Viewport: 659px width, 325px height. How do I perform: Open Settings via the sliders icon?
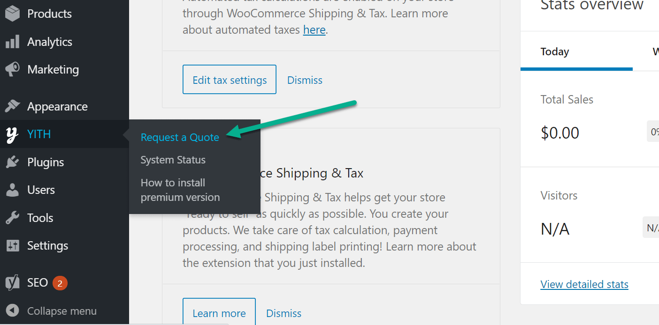pos(13,245)
